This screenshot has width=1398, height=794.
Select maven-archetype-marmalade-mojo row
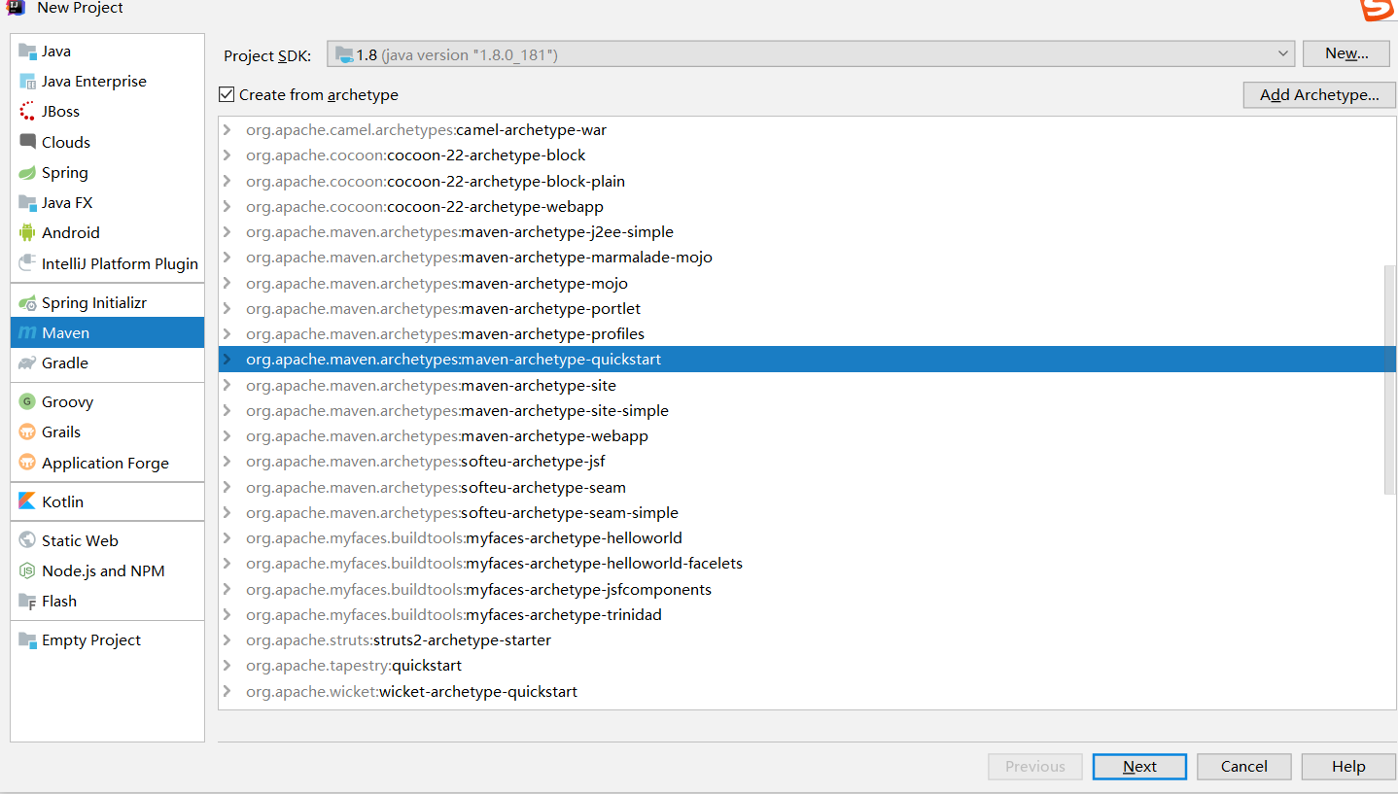tap(807, 258)
